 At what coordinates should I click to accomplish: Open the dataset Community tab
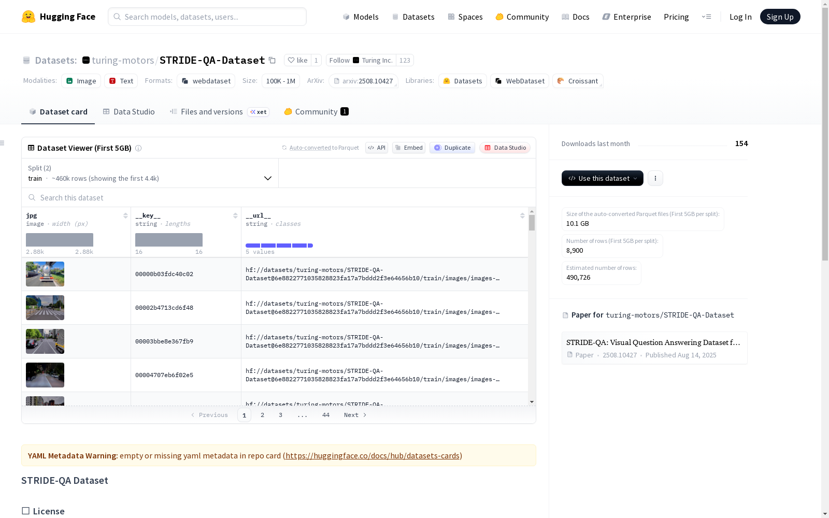click(316, 112)
